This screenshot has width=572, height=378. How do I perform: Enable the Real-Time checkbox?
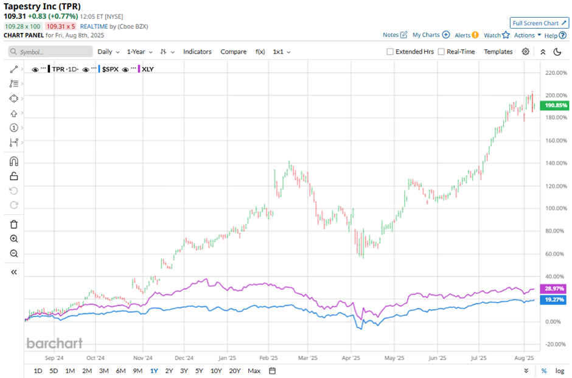point(441,52)
